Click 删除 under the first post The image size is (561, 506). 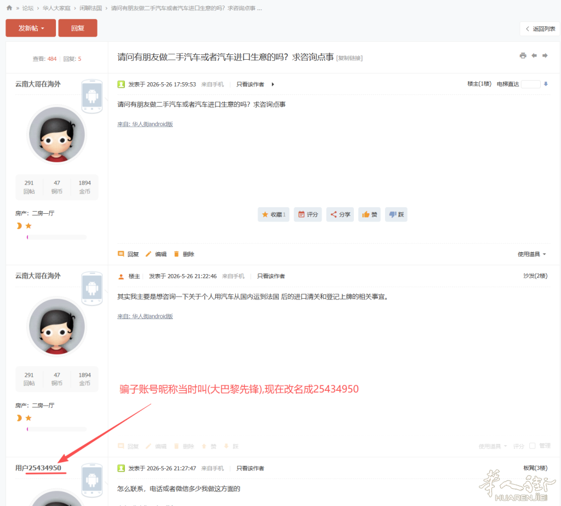(184, 254)
